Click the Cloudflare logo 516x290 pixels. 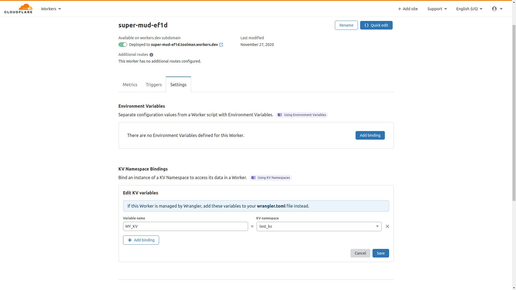(x=18, y=9)
